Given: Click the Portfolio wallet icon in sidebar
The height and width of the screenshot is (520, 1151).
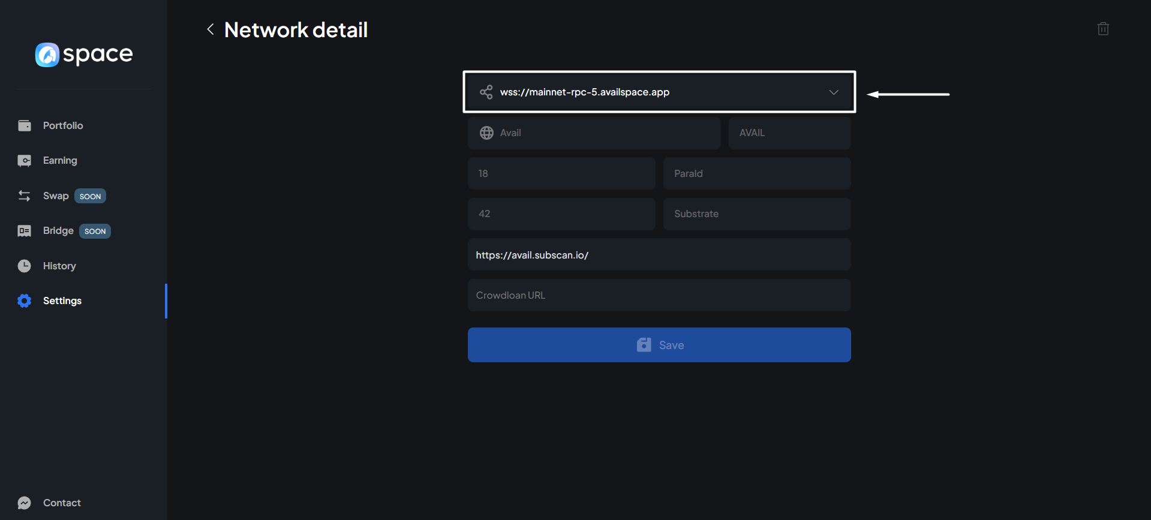Looking at the screenshot, I should tap(25, 125).
